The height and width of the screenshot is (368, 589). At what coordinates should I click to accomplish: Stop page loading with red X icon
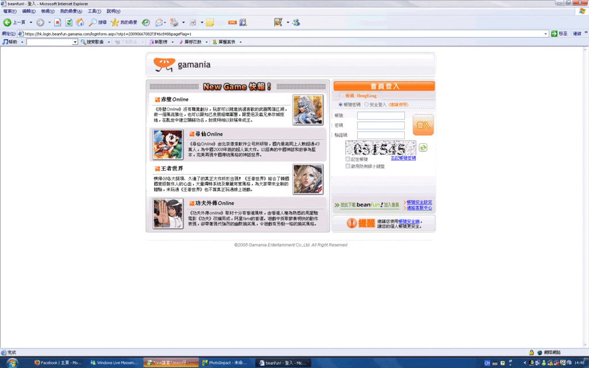[x=58, y=22]
